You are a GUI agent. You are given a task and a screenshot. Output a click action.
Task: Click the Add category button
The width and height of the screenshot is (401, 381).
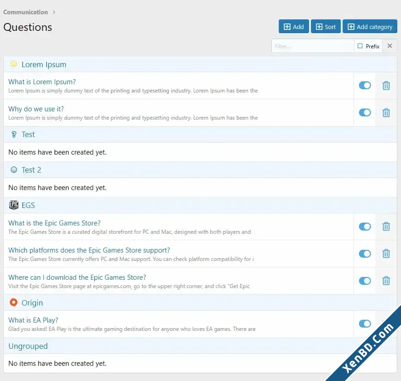370,27
